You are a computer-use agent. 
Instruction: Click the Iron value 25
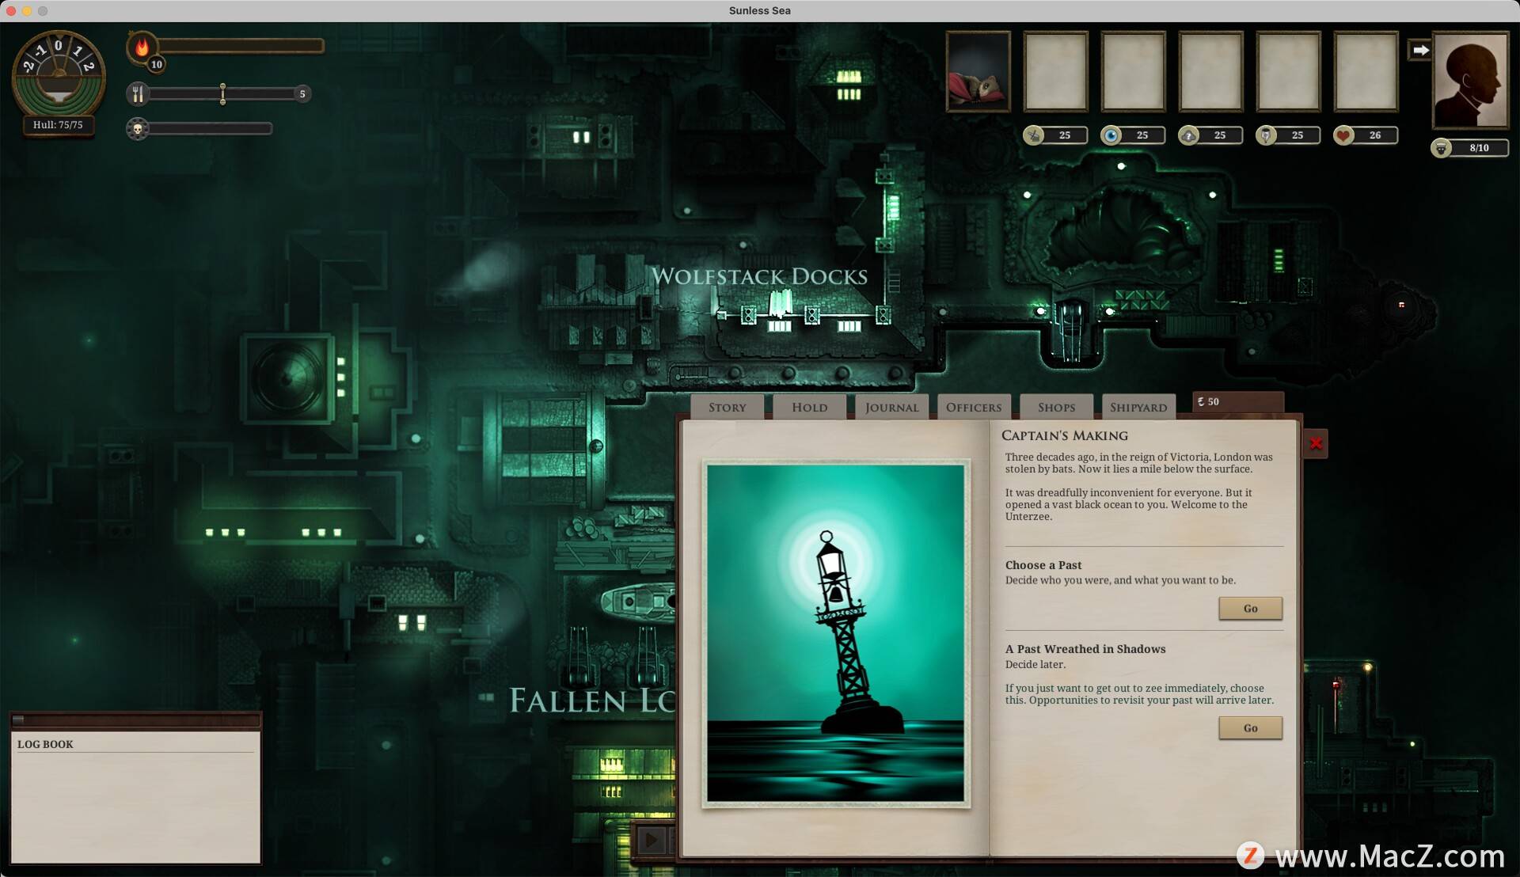click(1065, 135)
